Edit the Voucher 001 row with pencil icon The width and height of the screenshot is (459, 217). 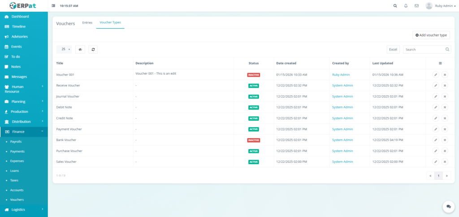pos(435,75)
